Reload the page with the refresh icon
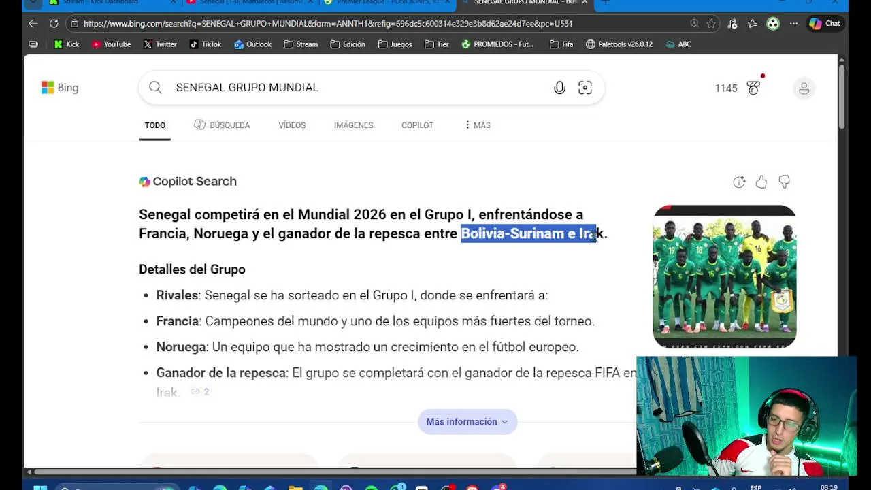Viewport: 871px width, 490px height. tap(54, 23)
